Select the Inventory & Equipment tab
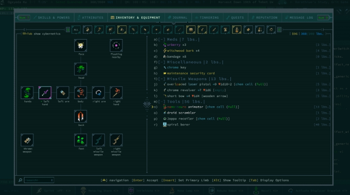 136,18
